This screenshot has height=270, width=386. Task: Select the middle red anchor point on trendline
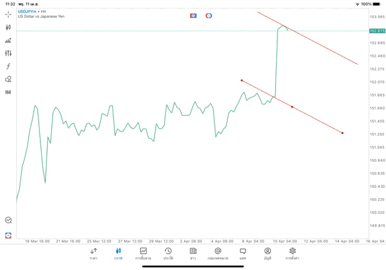click(x=293, y=107)
